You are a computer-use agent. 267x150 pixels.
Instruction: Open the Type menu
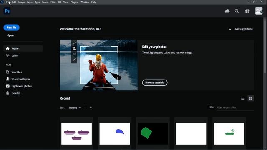click(37, 2)
